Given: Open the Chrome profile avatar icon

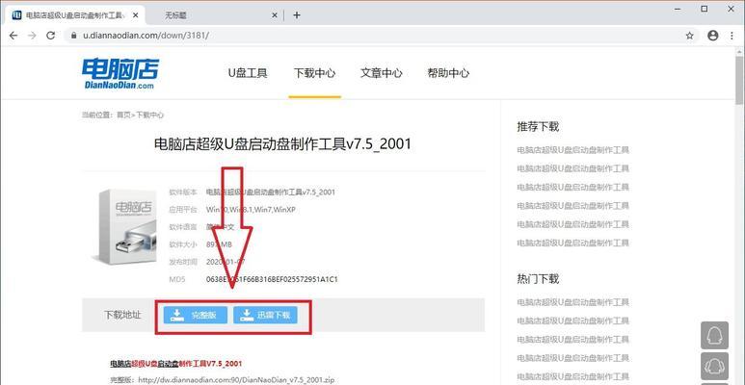Looking at the screenshot, I should pyautogui.click(x=712, y=36).
